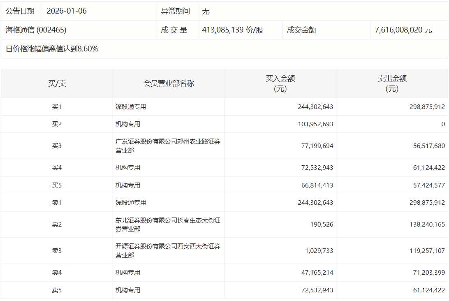Screen dimensions: 449x301
Task: Click the buy amount 103,952,693
Action: (315, 124)
